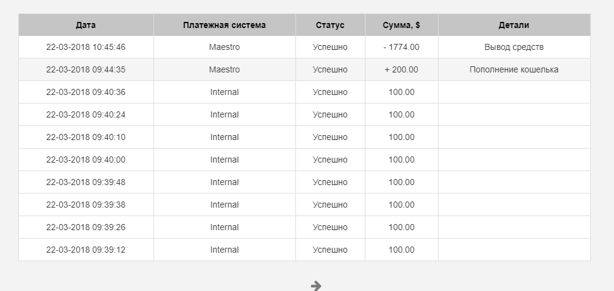The height and width of the screenshot is (291, 614).
Task: Select the + 200.00 amount cell
Action: (x=401, y=69)
